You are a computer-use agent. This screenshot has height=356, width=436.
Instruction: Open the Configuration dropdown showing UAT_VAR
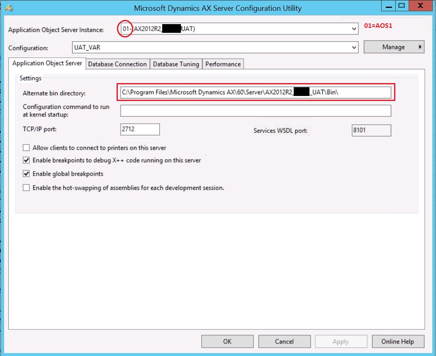click(x=353, y=47)
